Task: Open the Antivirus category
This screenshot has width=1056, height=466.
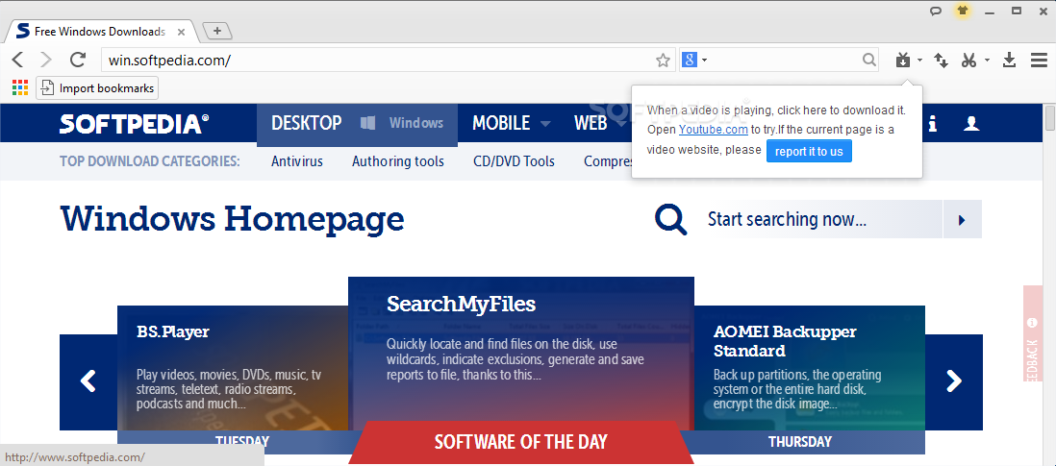Action: pos(297,161)
